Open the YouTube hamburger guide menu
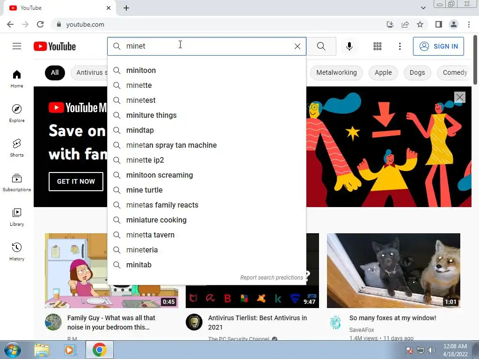479x359 pixels. [x=17, y=46]
